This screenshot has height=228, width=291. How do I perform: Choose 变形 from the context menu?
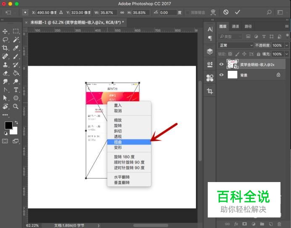click(x=129, y=148)
